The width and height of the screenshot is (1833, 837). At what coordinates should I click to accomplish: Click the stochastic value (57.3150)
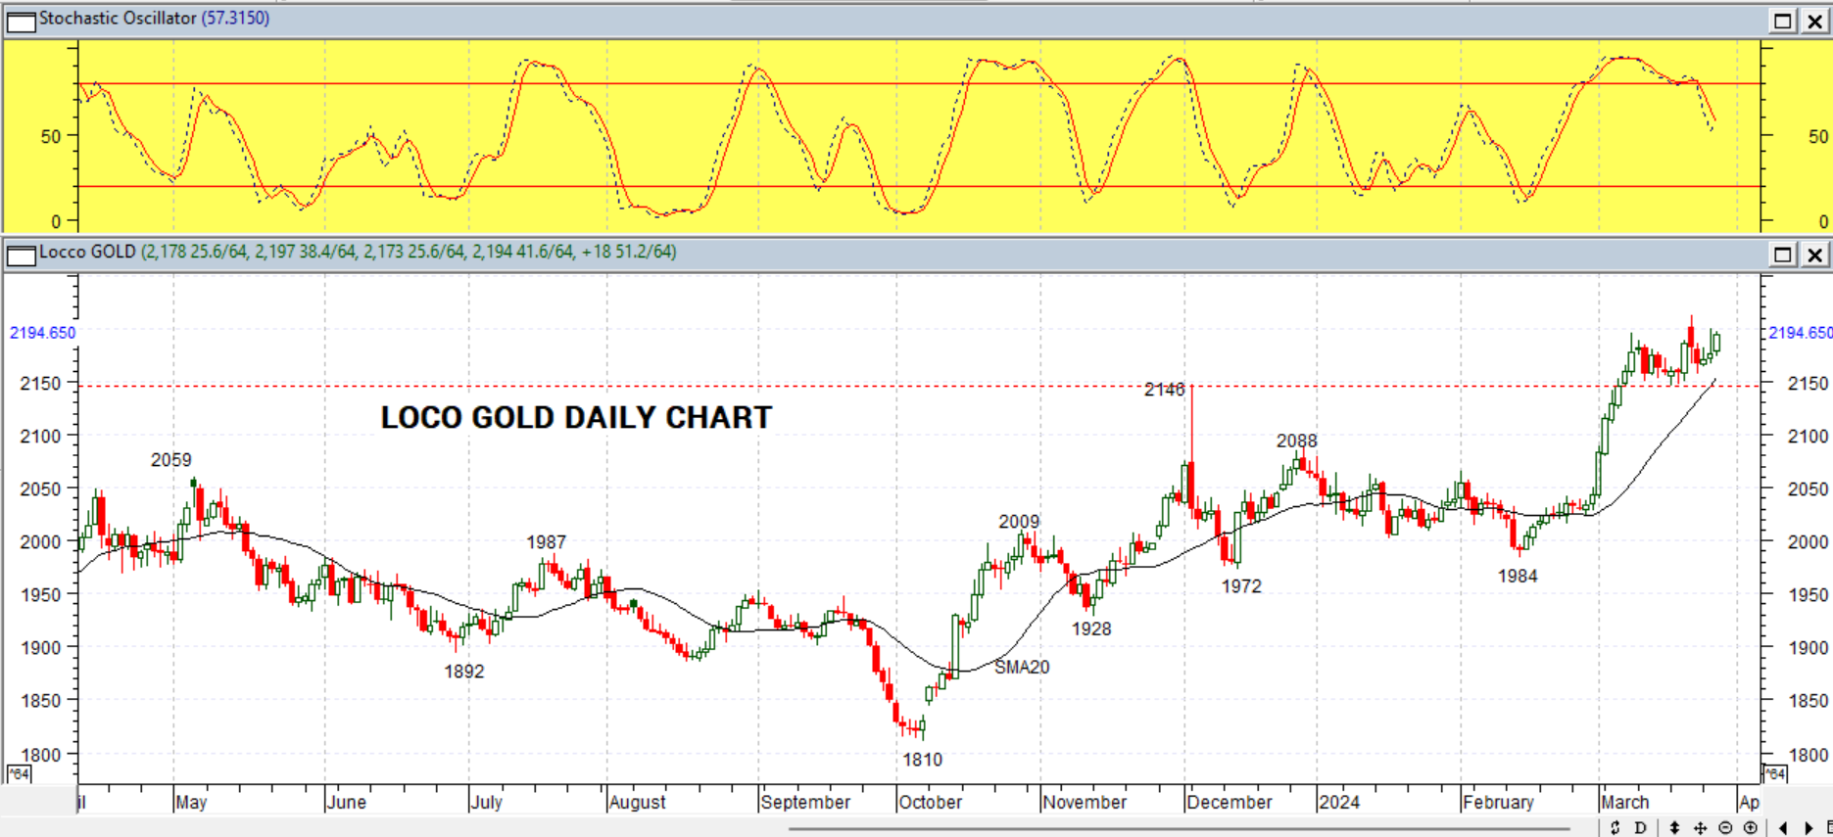pyautogui.click(x=235, y=18)
